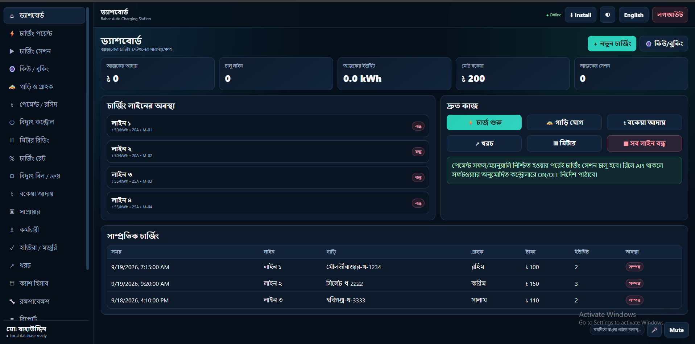Click the গাড়ি যোগ quick action
Screen dimensions: 695x344
(564, 123)
